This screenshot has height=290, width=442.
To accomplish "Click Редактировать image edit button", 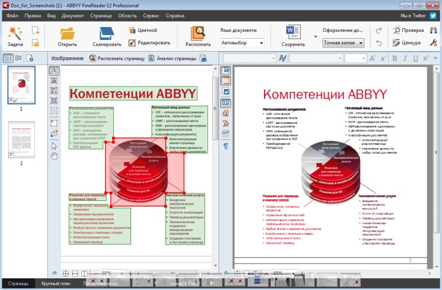I will tap(150, 43).
